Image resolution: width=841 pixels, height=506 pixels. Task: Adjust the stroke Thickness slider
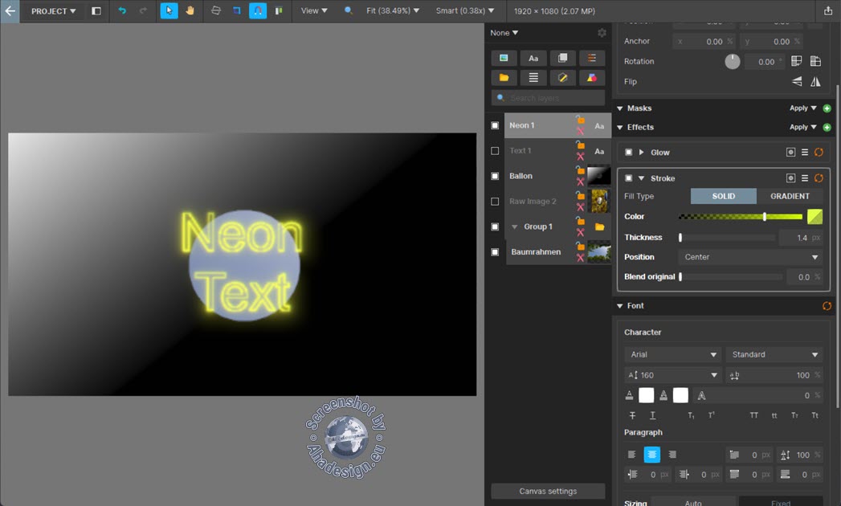click(727, 237)
